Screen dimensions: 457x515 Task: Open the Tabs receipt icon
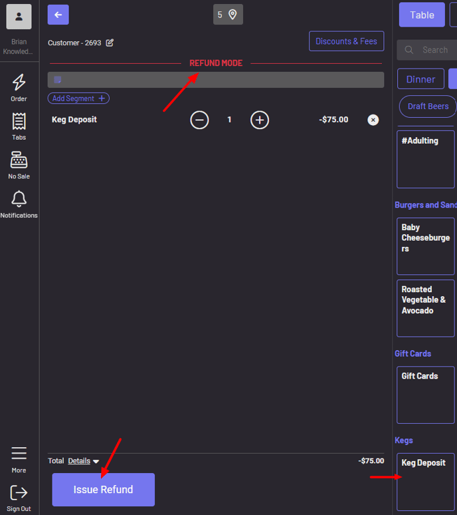pos(19,122)
